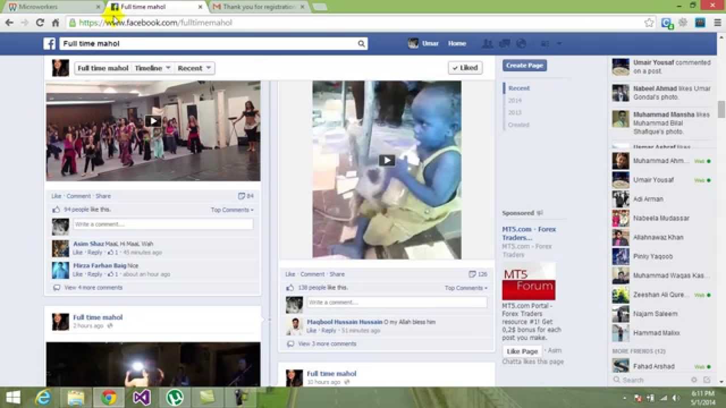726x408 pixels.
Task: Toggle the Liked button for the page
Action: [465, 67]
